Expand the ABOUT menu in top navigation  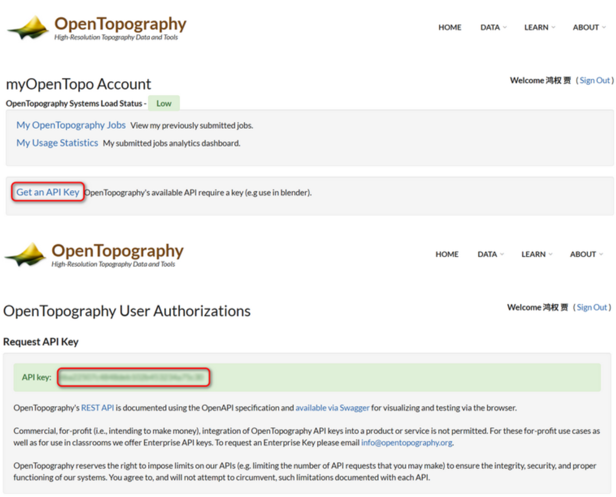[x=589, y=28]
